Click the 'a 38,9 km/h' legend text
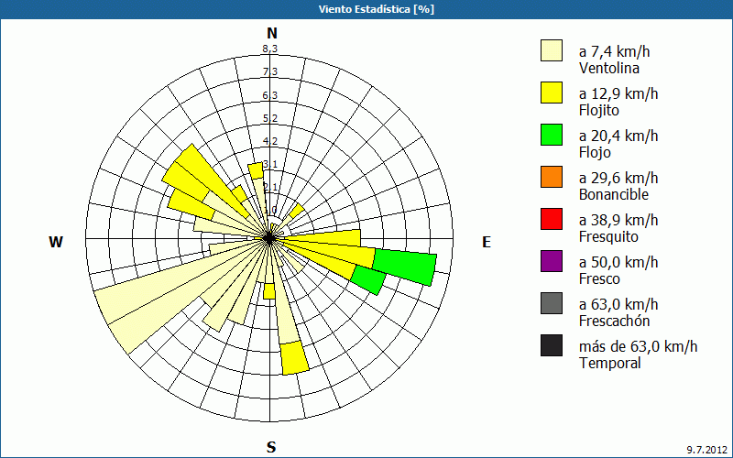This screenshot has width=733, height=458. pyautogui.click(x=618, y=220)
